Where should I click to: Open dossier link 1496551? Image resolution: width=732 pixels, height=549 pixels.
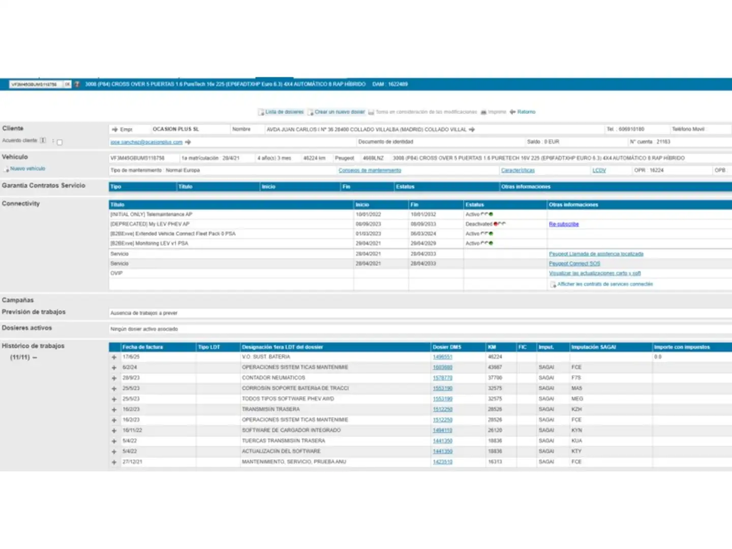[442, 357]
